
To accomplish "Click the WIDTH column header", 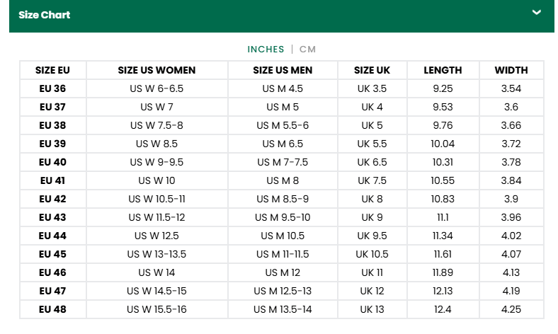I will pos(511,70).
